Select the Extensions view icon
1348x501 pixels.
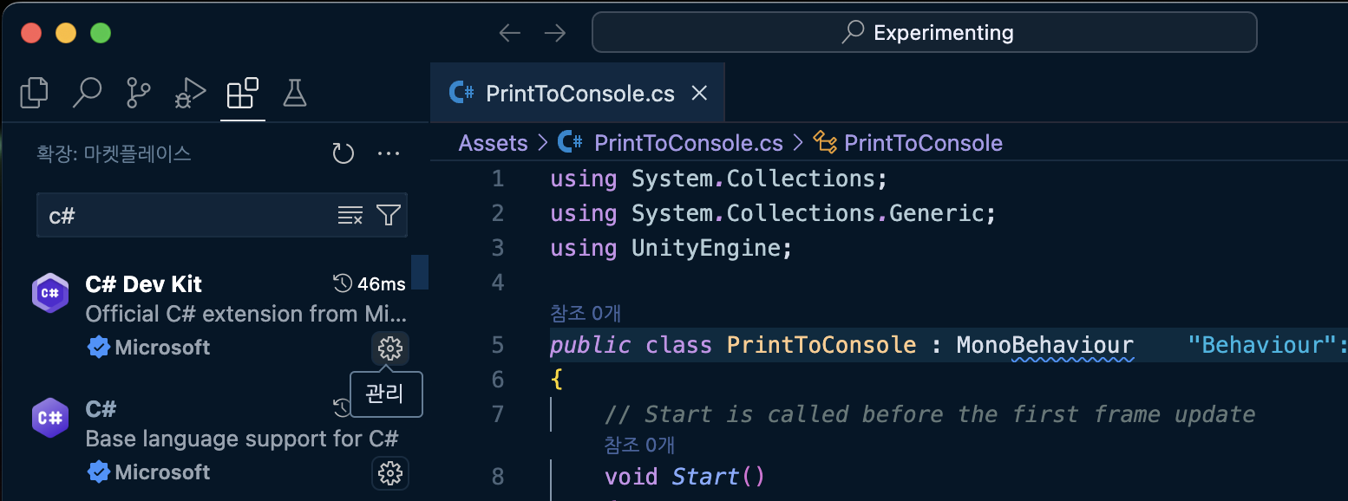[x=242, y=93]
